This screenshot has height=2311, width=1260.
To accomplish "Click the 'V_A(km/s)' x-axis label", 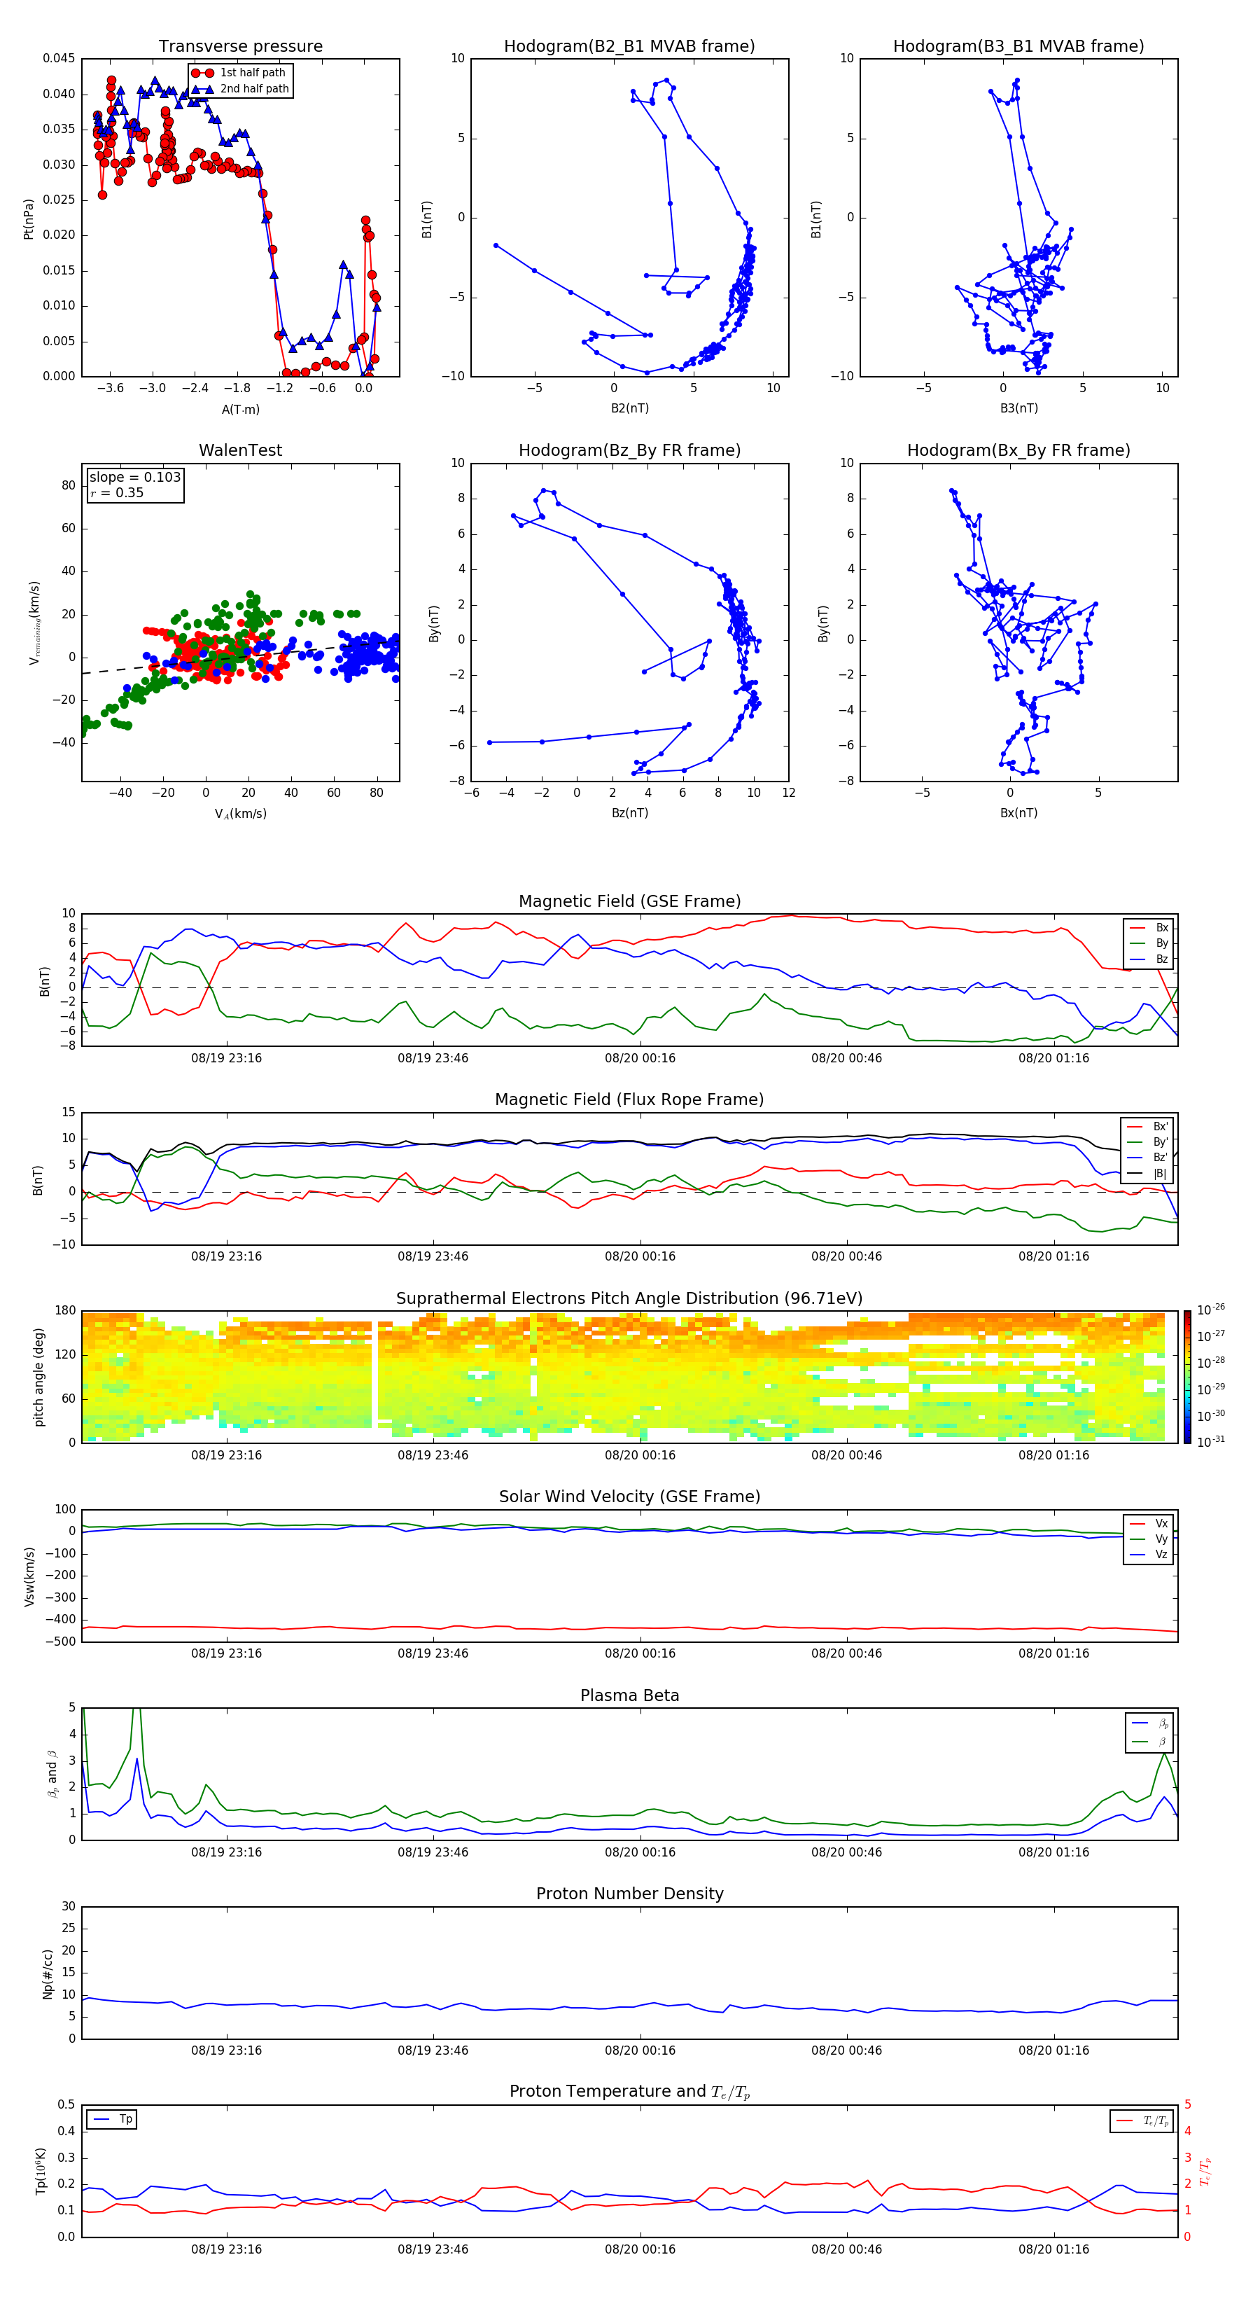I will coord(240,814).
